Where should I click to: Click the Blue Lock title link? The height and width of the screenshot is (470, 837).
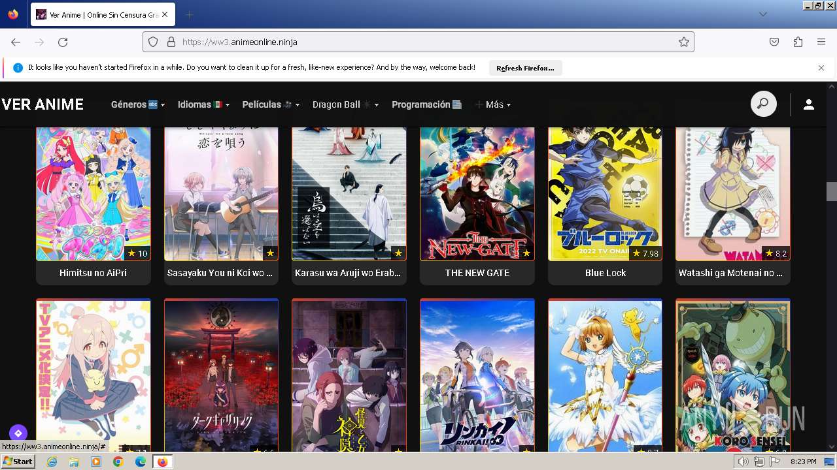606,273
